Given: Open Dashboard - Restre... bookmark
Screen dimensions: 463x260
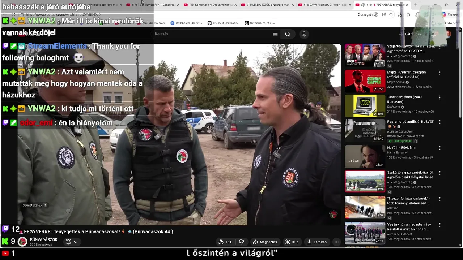Looking at the screenshot, I should tap(186, 23).
